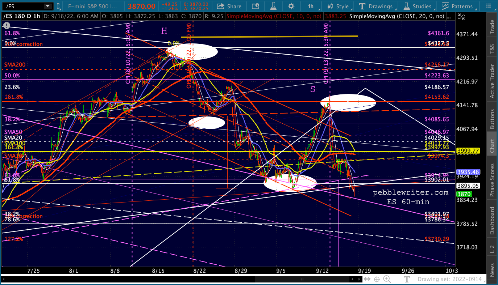This screenshot has height=285, width=498.
Task: Open the Drawings menu
Action: point(376,6)
